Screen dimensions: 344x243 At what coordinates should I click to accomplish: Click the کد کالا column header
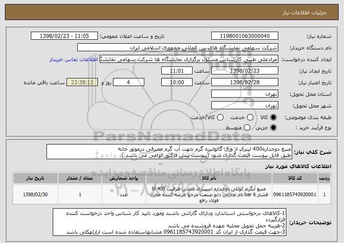point(295,178)
